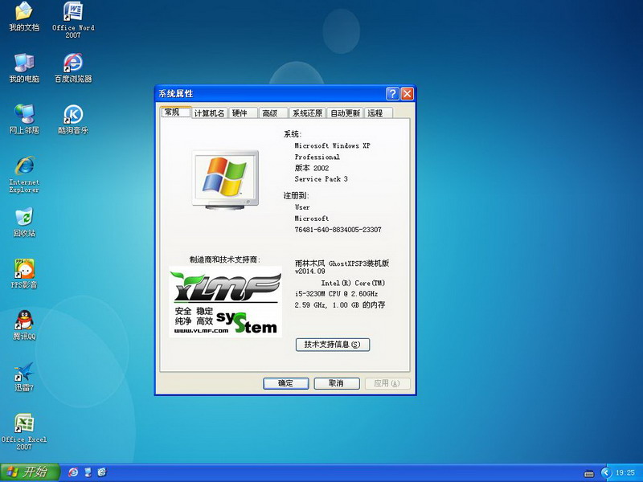Open the 自动更新 tab
Viewport: 643px width, 482px height.
(x=346, y=113)
